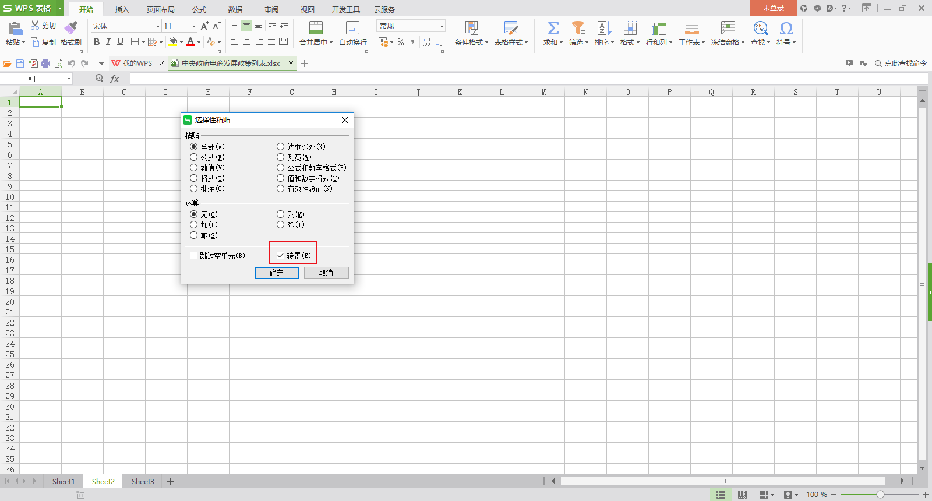Click the Merge and Center (合并居中) icon
This screenshot has height=501, width=932.
[316, 27]
